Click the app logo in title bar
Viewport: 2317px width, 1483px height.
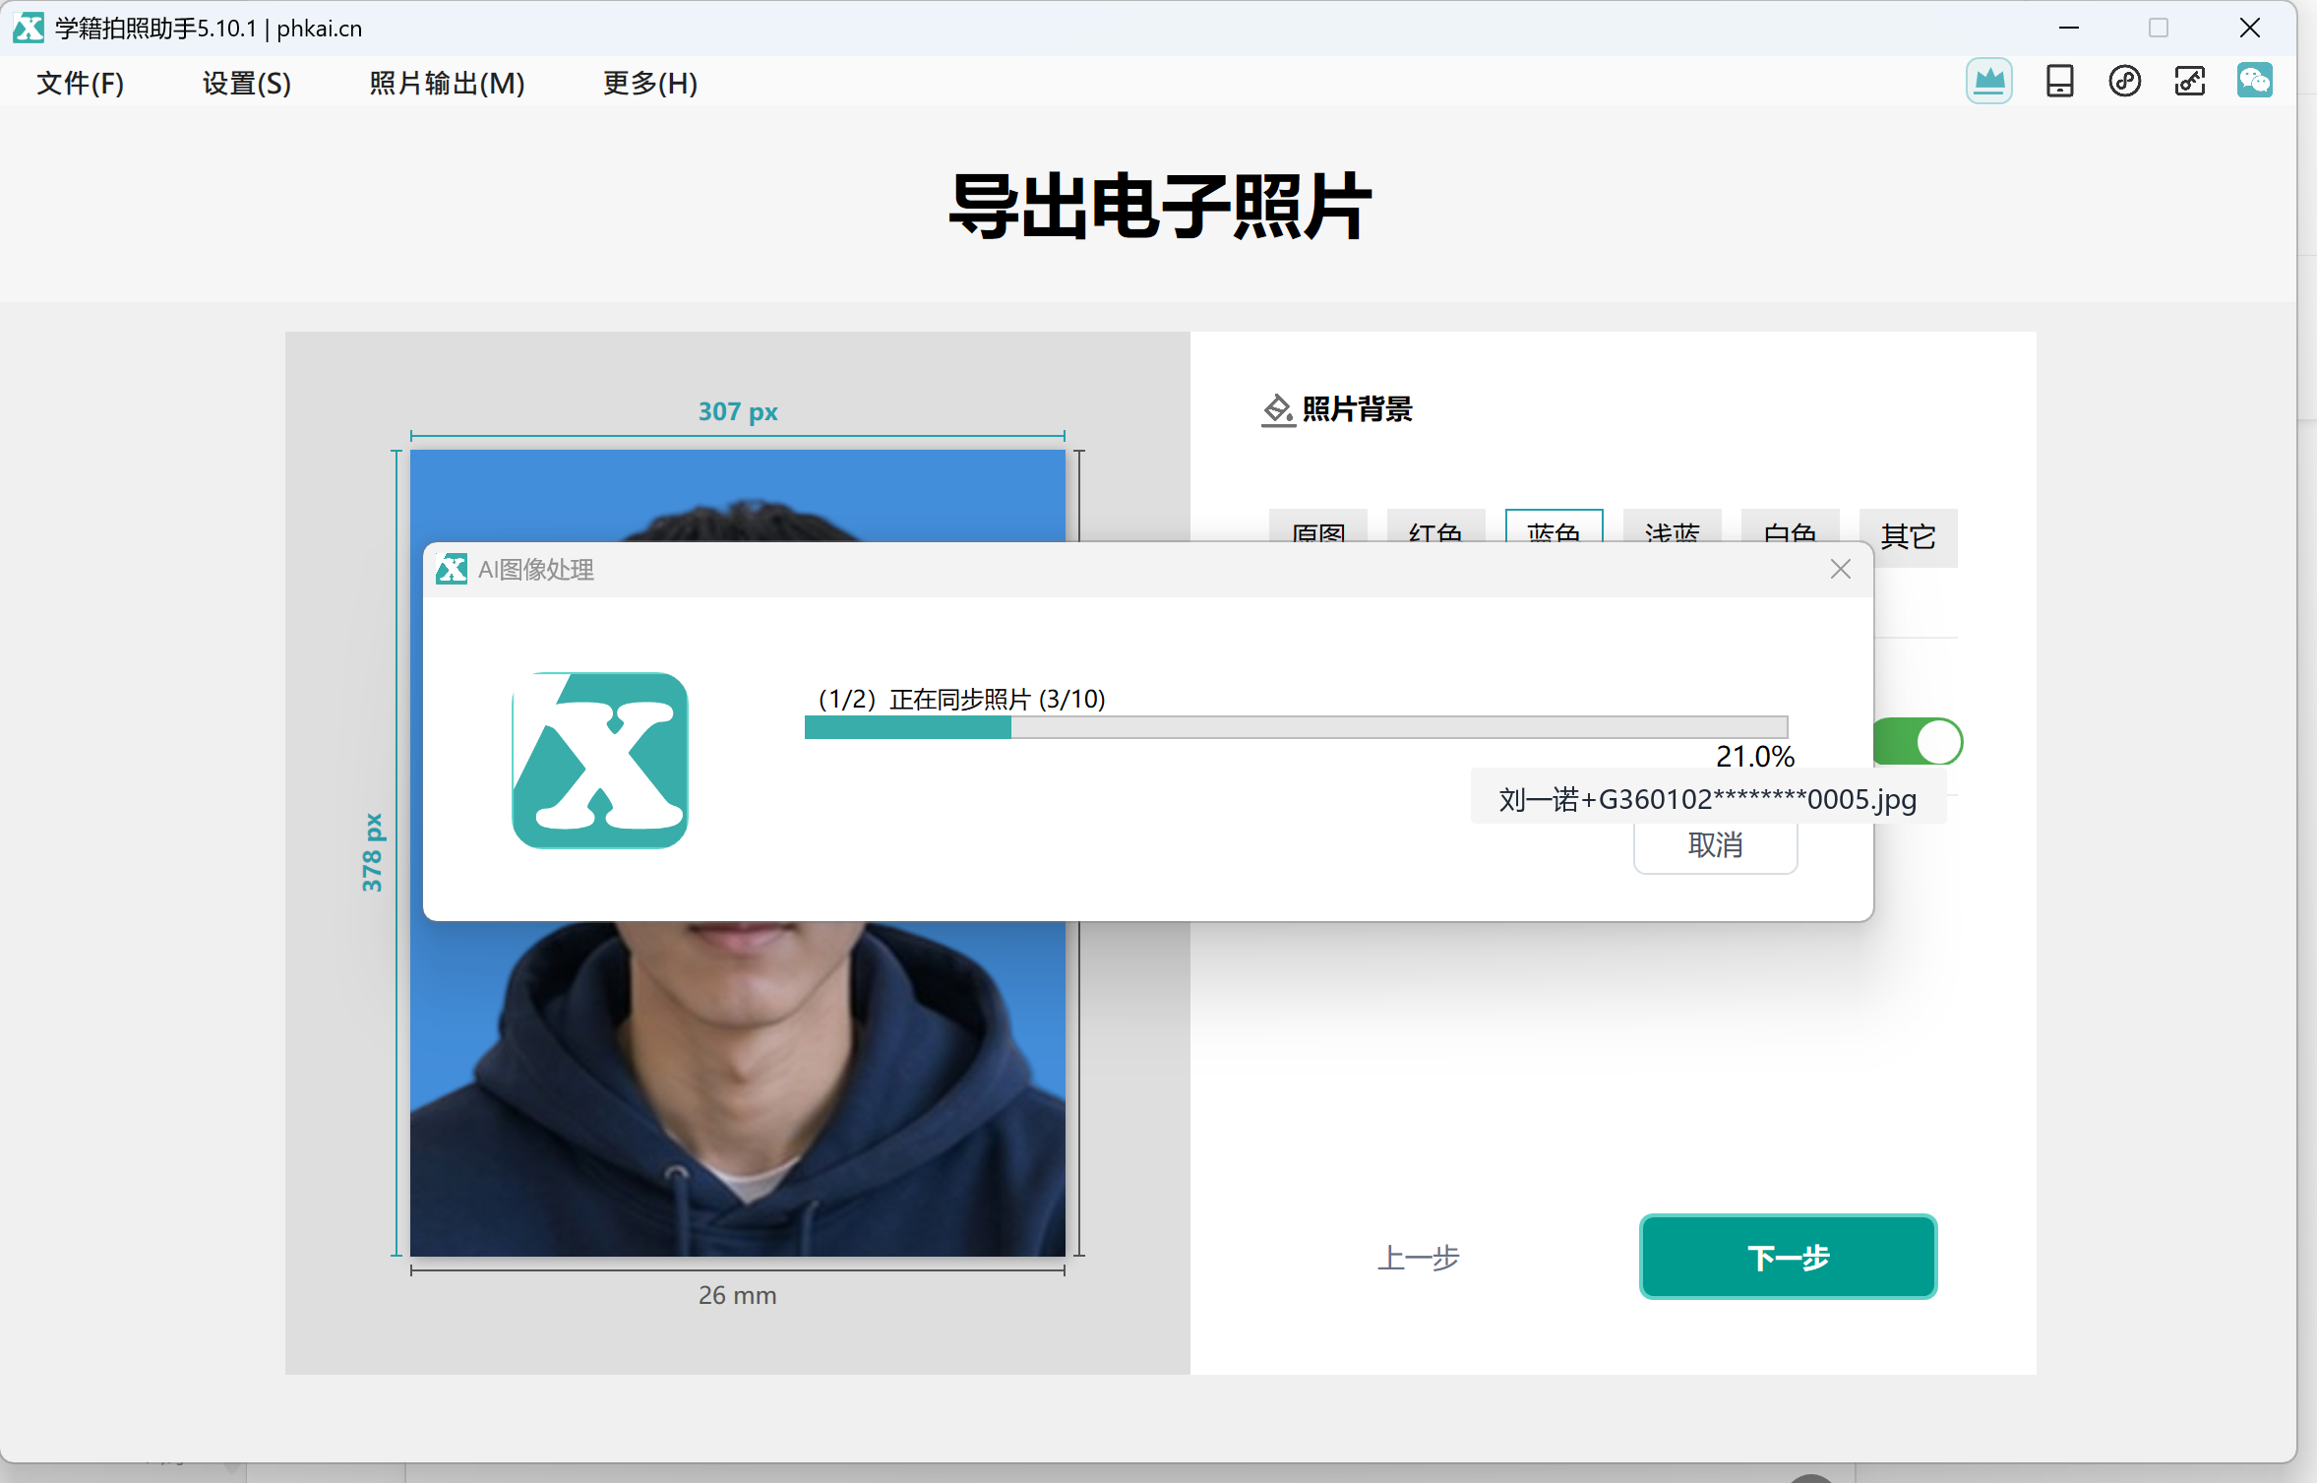29,28
